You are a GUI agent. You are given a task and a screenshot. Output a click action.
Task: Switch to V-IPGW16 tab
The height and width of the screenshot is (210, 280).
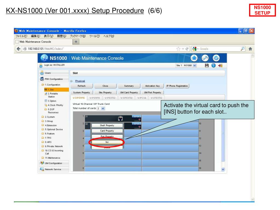tap(95, 98)
